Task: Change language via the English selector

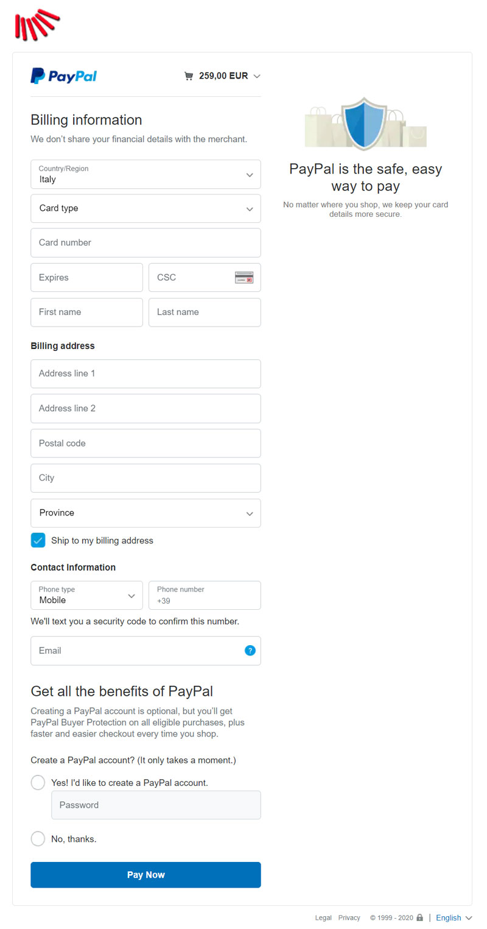Action: [454, 917]
